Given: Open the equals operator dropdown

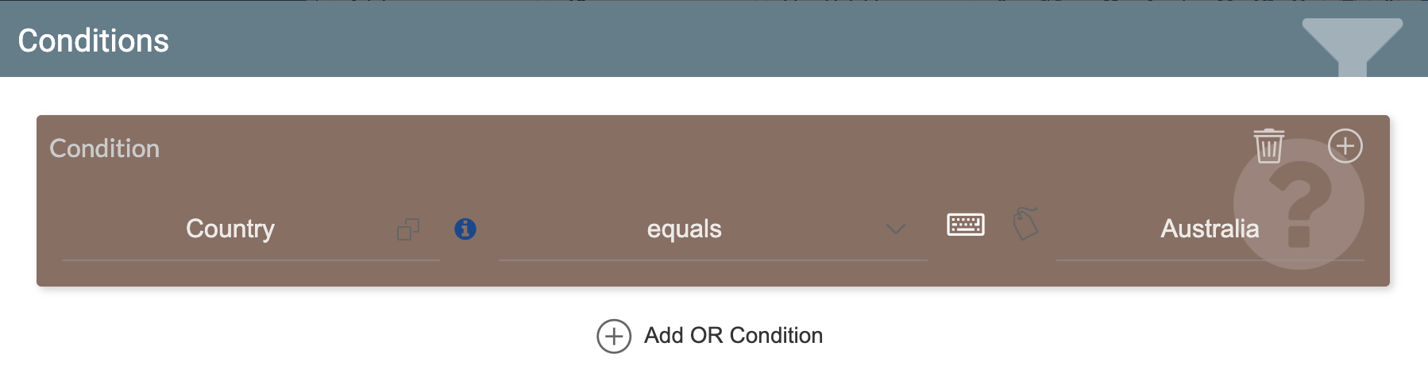Looking at the screenshot, I should click(684, 229).
